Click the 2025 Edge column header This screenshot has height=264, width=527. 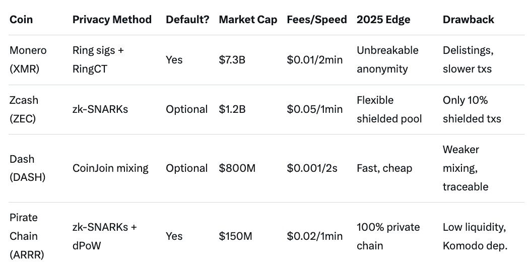tap(383, 20)
